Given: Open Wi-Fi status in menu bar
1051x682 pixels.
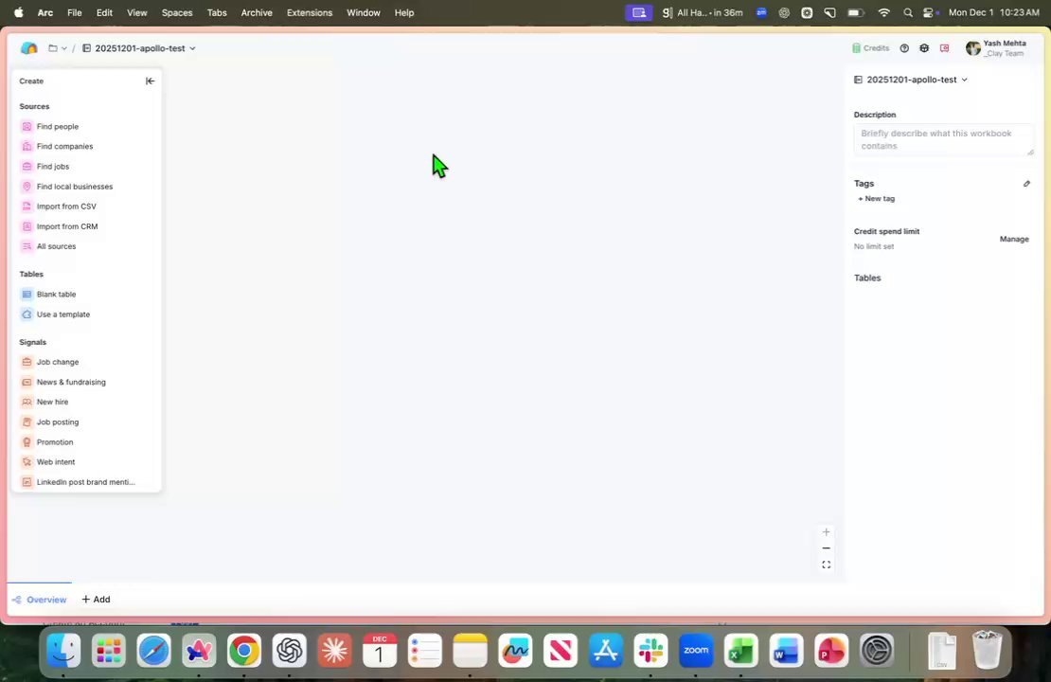Looking at the screenshot, I should point(884,12).
